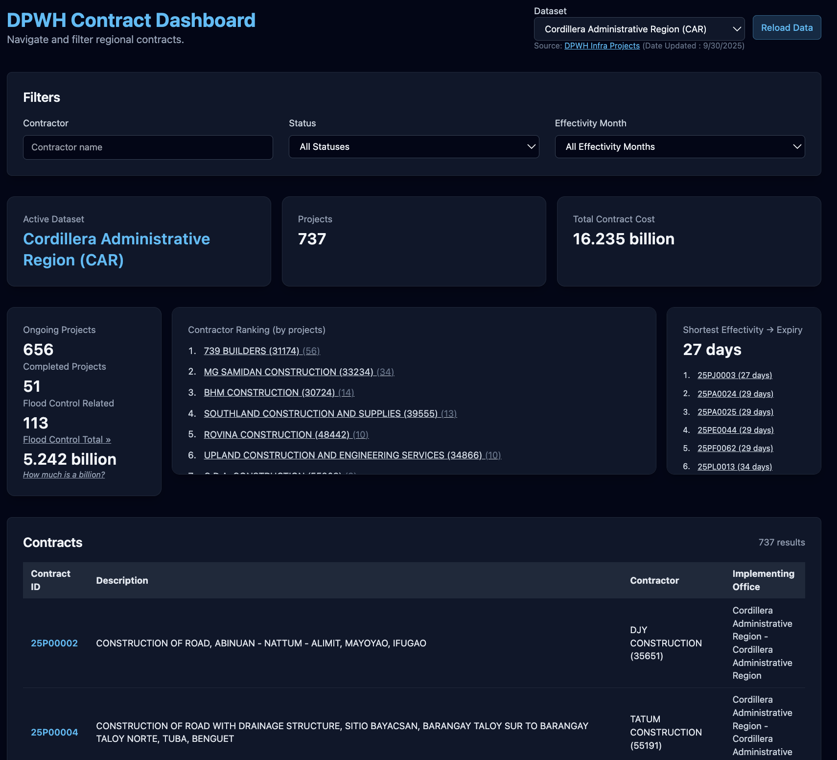
Task: Open contract 25PA0024 in shortest expiry list
Action: coord(735,394)
